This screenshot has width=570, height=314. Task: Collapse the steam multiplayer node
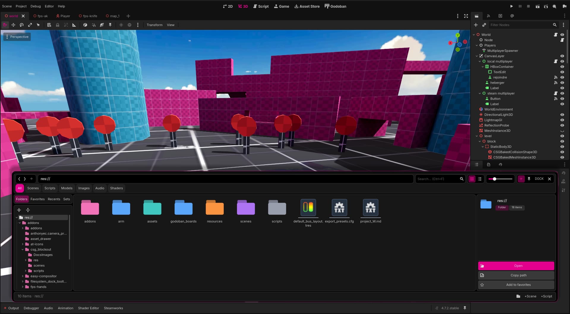point(480,93)
